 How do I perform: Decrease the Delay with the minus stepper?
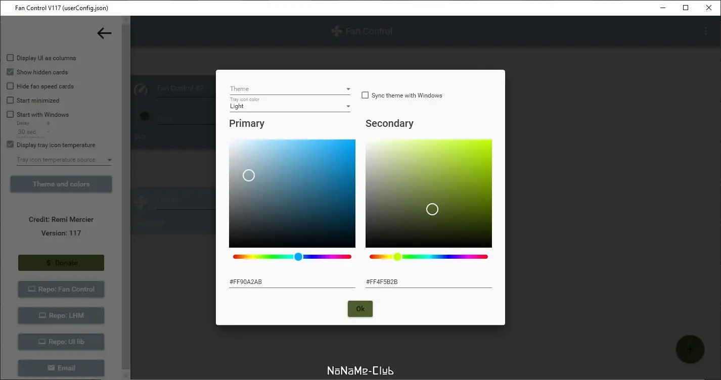[49, 132]
